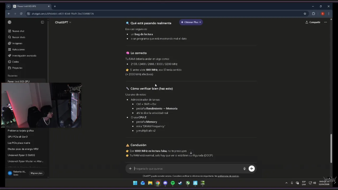Click the ESP LAA language indicator

[x=304, y=183]
